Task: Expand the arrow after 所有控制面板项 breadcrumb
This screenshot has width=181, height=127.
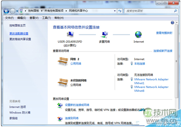Action: [x=66, y=11]
